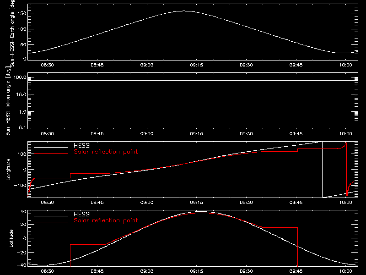The height and width of the screenshot is (275, 366).
Task: Select the 100.0 tick on Moon angle plot
Action: (x=20, y=77)
